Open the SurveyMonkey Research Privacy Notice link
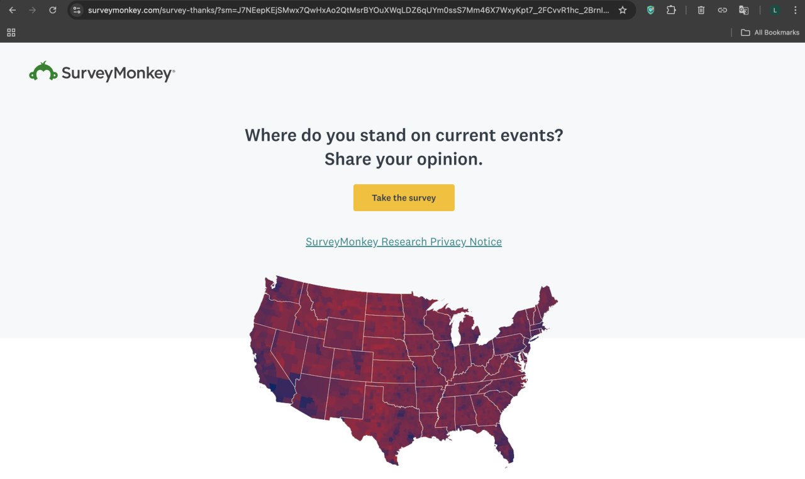805x479 pixels. [x=404, y=242]
